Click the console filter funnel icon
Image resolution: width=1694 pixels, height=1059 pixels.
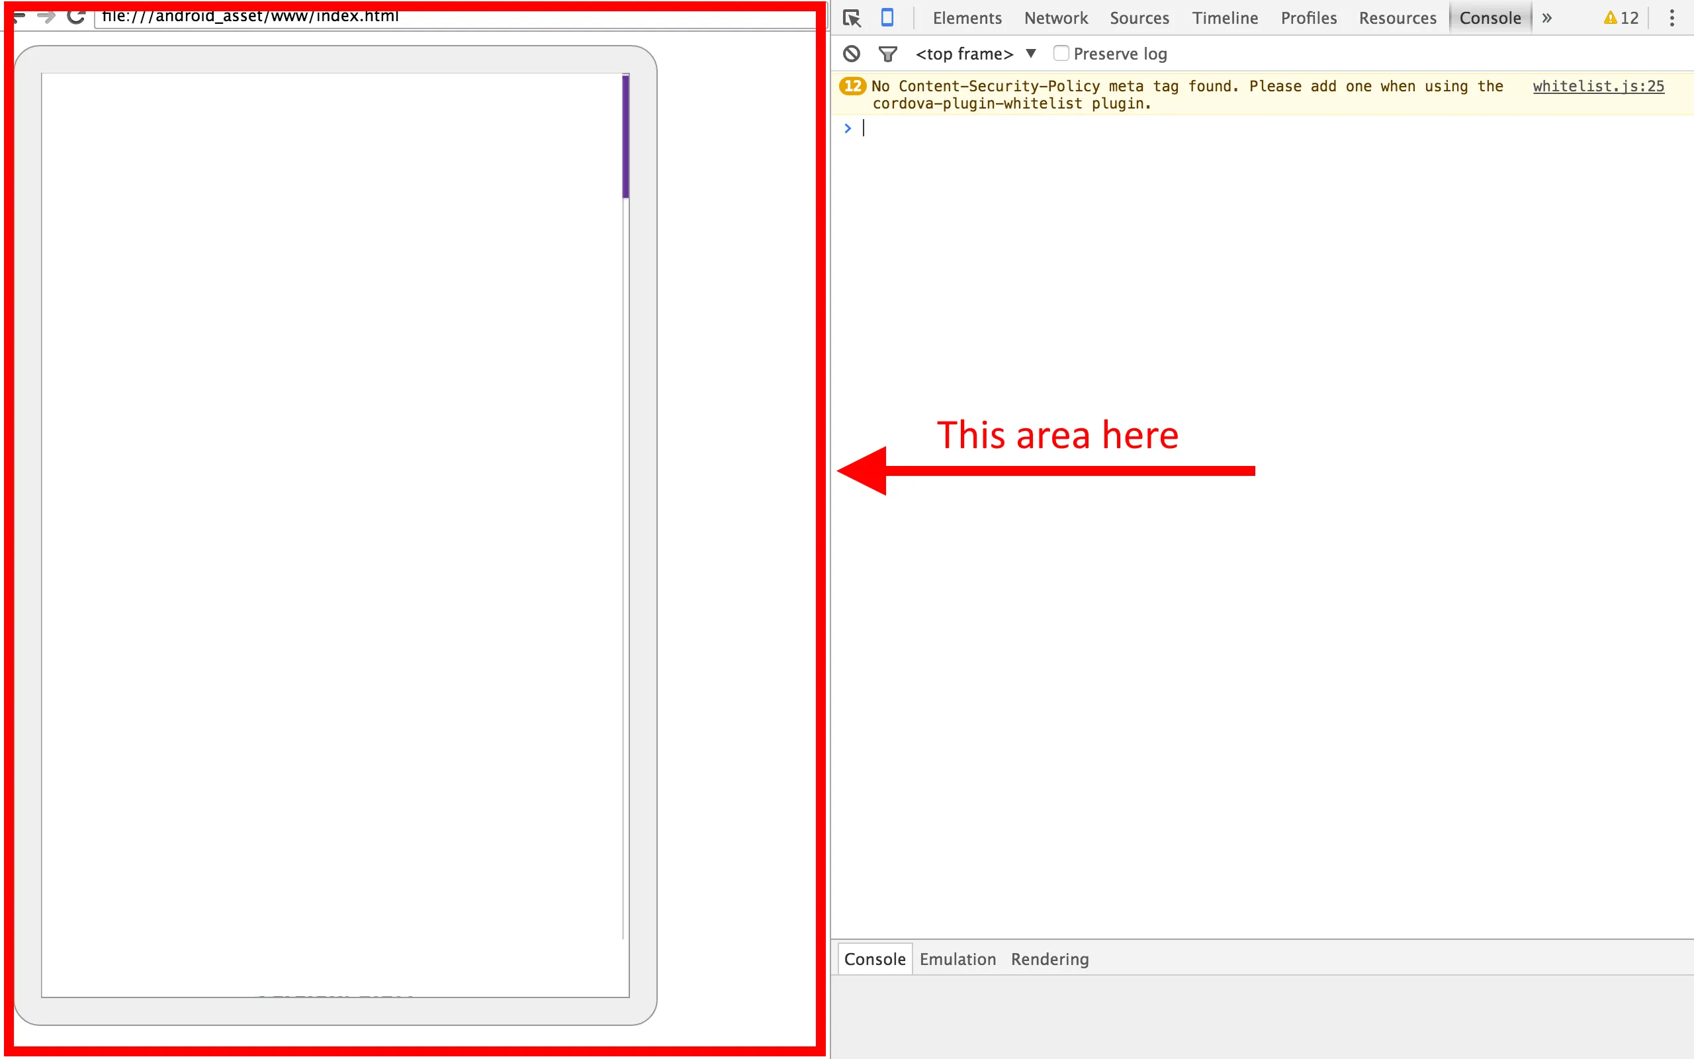tap(887, 53)
